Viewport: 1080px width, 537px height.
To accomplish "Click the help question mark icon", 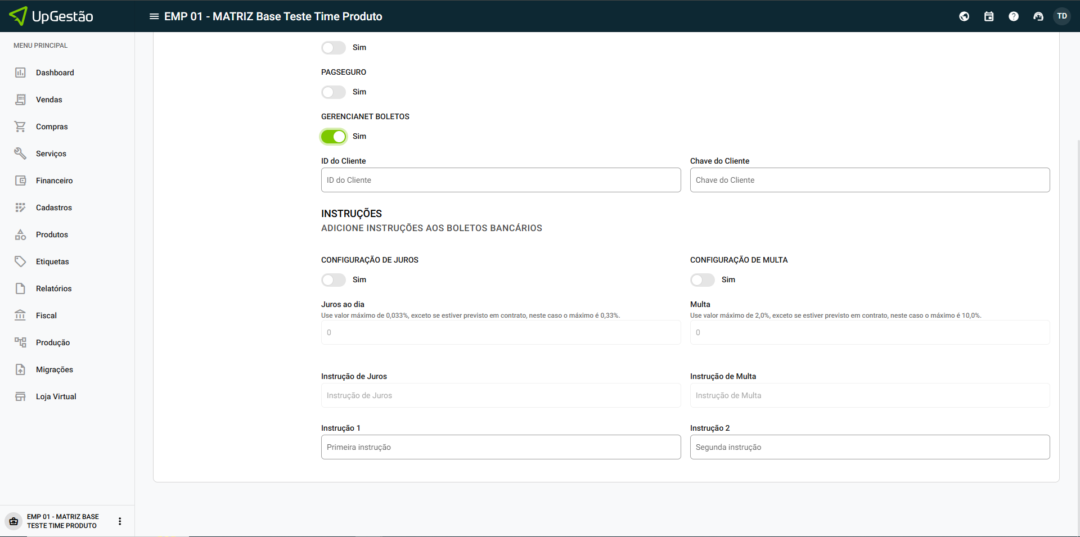I will 1014,16.
